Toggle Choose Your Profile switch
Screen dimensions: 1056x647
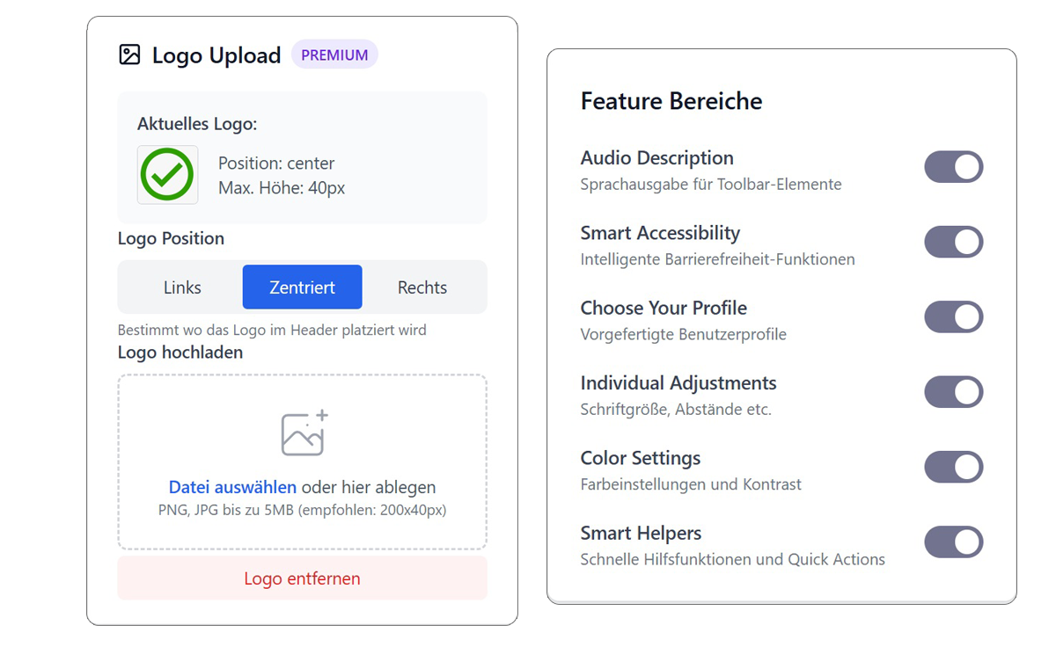[x=953, y=317]
